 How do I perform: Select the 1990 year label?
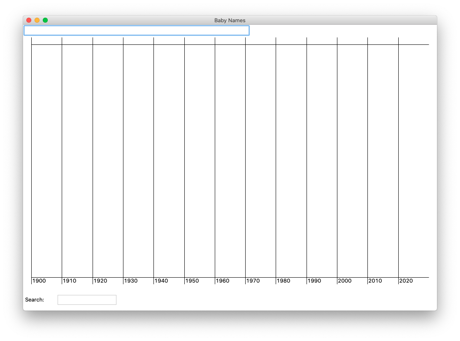[x=314, y=281]
